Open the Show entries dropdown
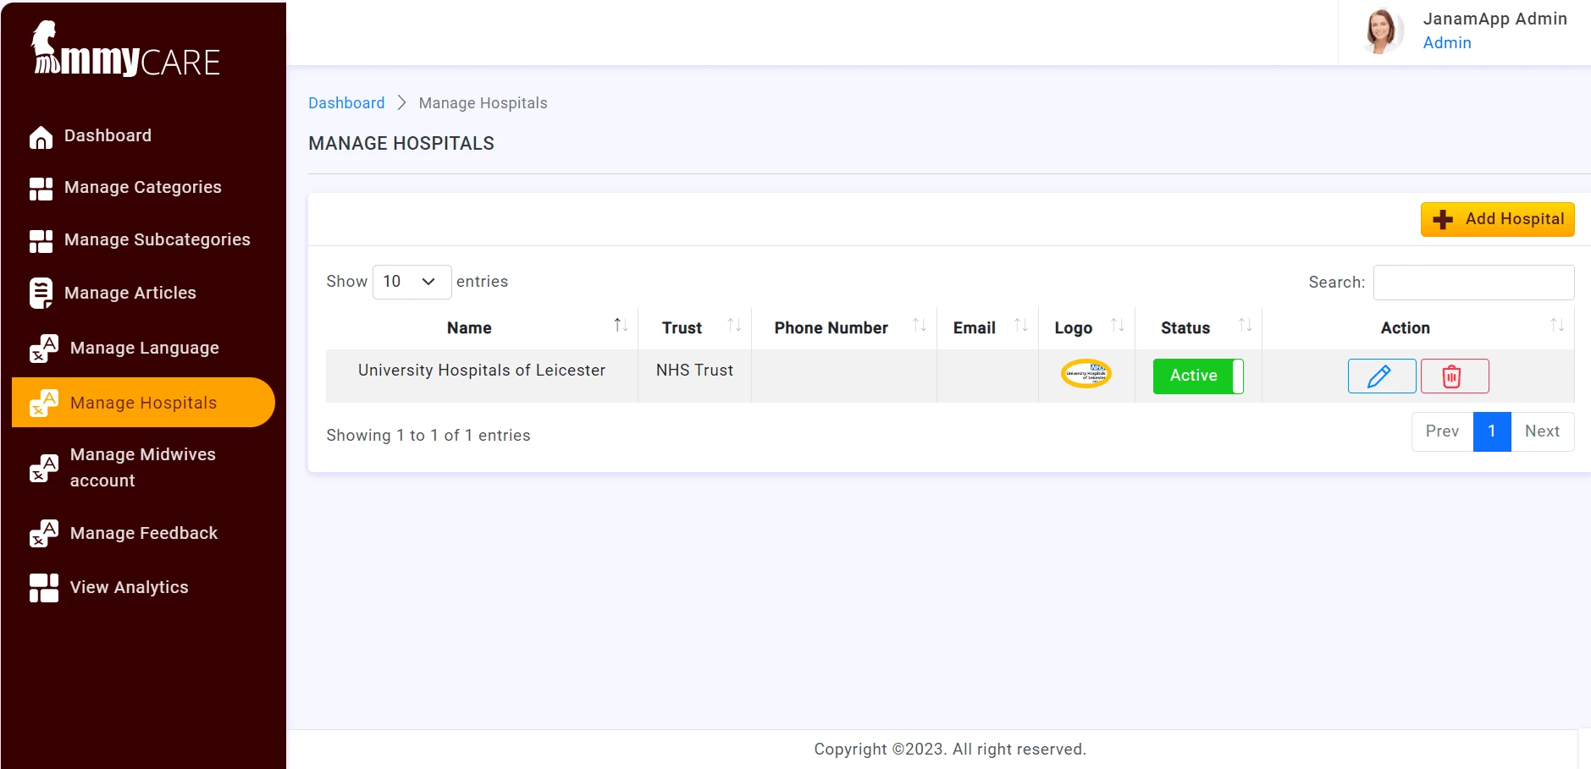Image resolution: width=1591 pixels, height=769 pixels. 412,282
